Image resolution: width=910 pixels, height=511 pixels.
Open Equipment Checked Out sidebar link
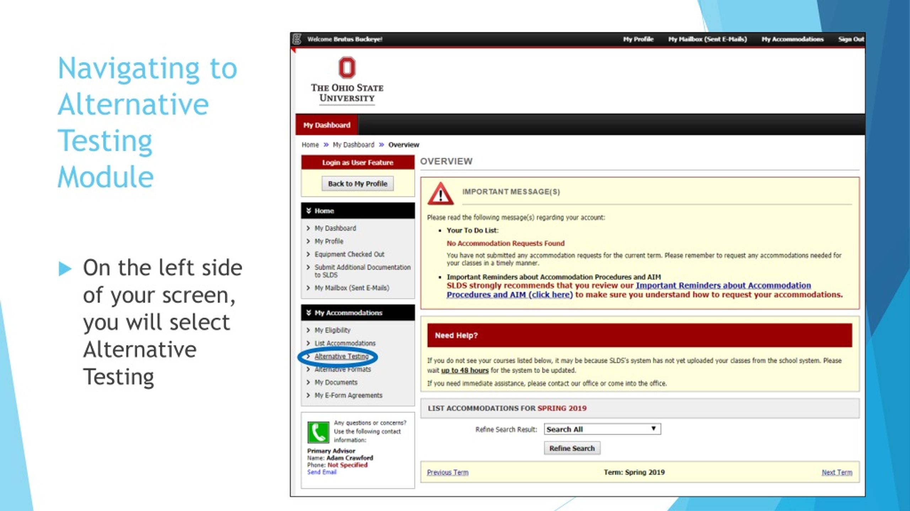349,254
